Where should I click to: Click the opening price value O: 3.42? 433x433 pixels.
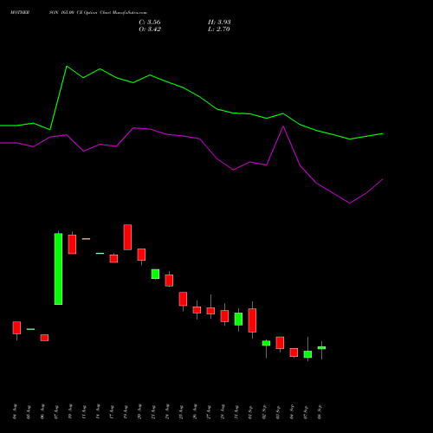coord(150,29)
